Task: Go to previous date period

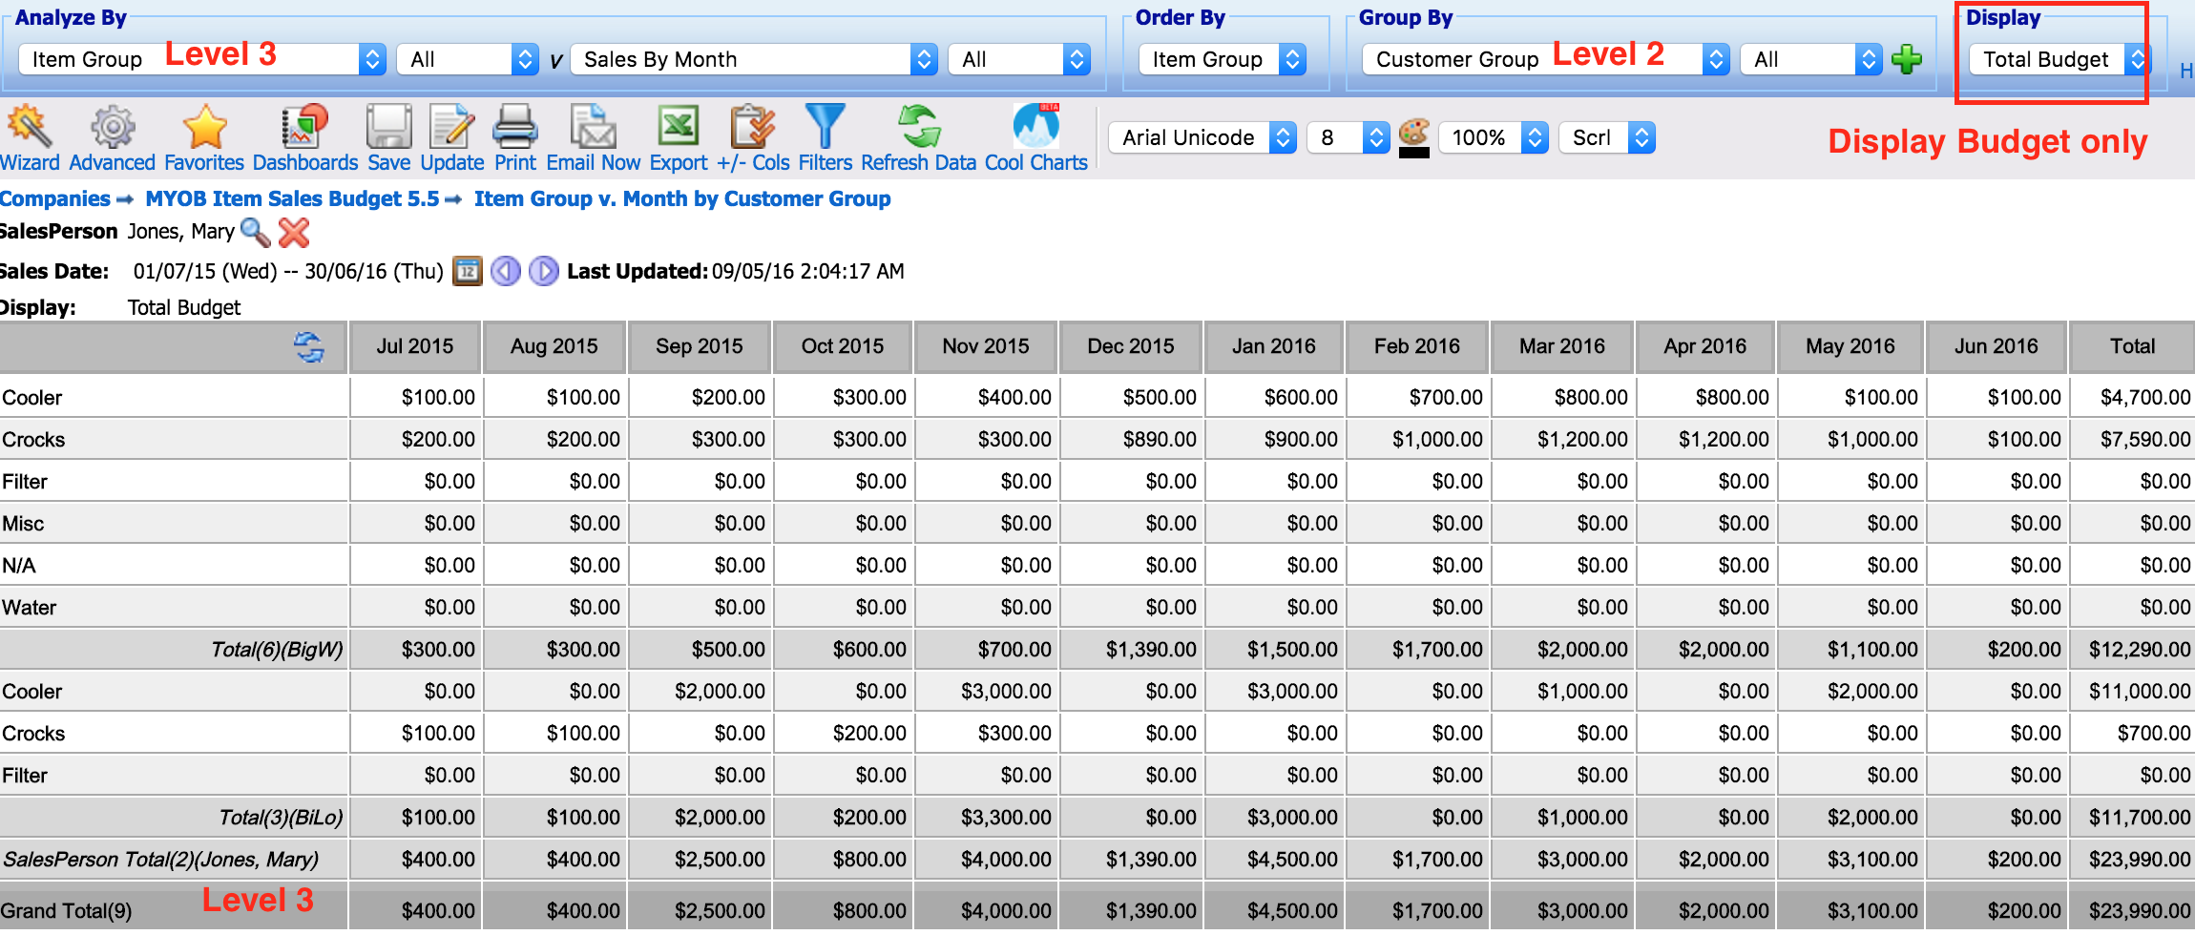Action: (x=506, y=271)
